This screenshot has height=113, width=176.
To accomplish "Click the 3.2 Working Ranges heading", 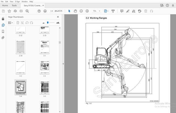I will pyautogui.click(x=96, y=18).
